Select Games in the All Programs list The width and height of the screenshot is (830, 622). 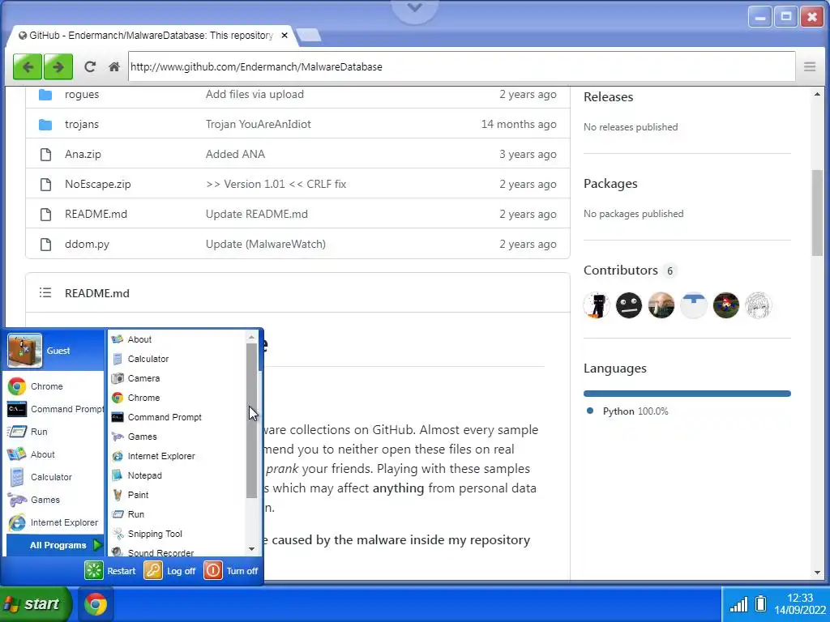point(135,437)
